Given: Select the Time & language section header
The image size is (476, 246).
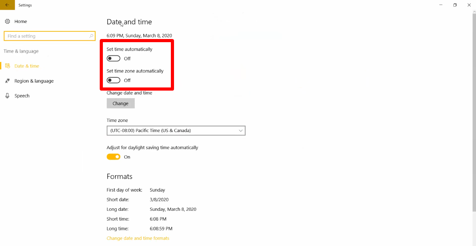Looking at the screenshot, I should pos(21,51).
